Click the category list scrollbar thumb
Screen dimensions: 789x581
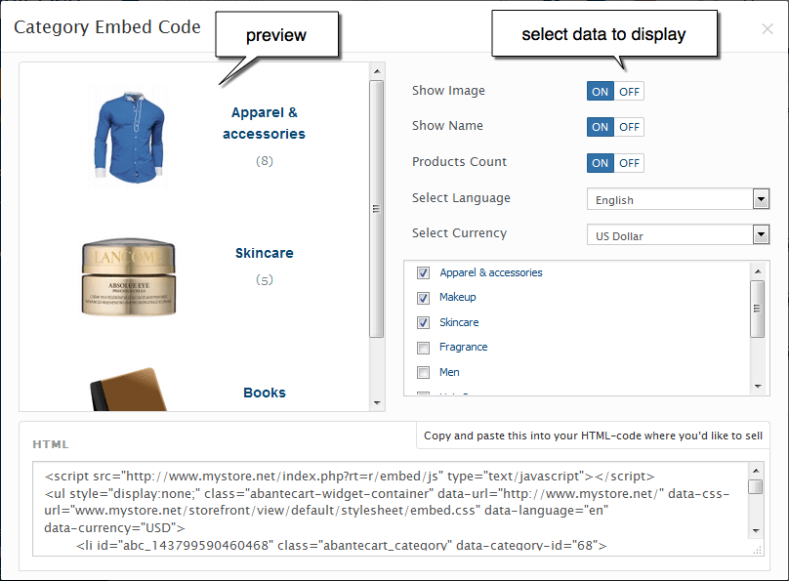click(758, 309)
